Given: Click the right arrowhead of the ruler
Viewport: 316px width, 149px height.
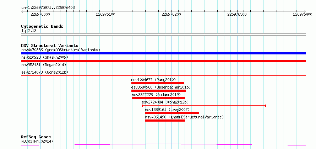Looking at the screenshot, I should tap(305, 11).
